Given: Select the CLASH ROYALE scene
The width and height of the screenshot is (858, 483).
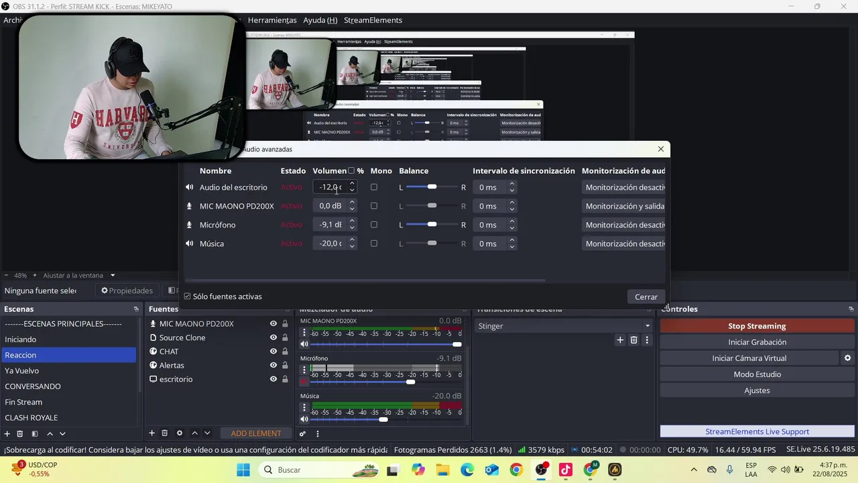Looking at the screenshot, I should click(68, 417).
